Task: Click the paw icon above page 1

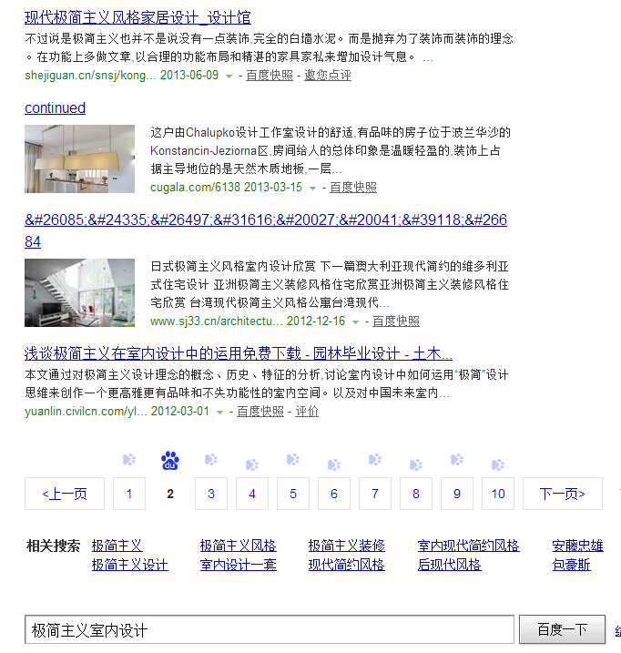Action: (x=129, y=459)
